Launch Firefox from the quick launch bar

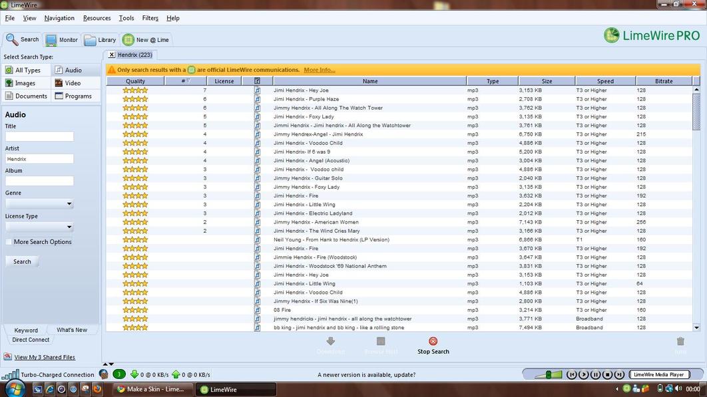(97, 389)
